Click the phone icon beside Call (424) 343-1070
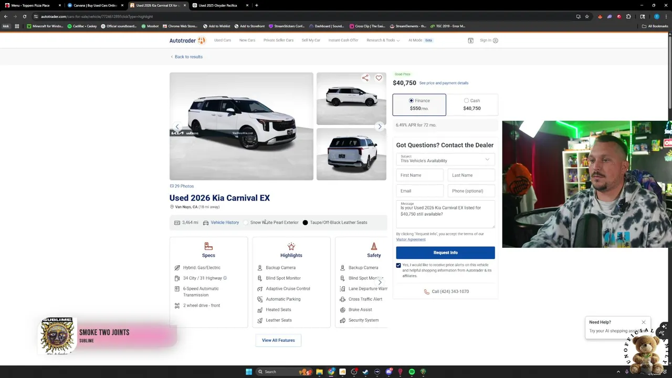This screenshot has height=378, width=672. 426,291
